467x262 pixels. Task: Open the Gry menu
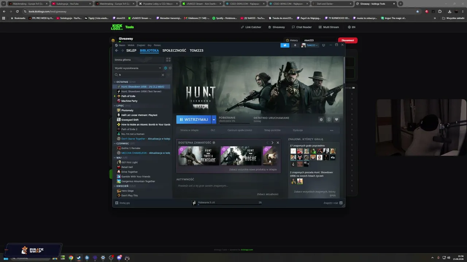(x=150, y=45)
